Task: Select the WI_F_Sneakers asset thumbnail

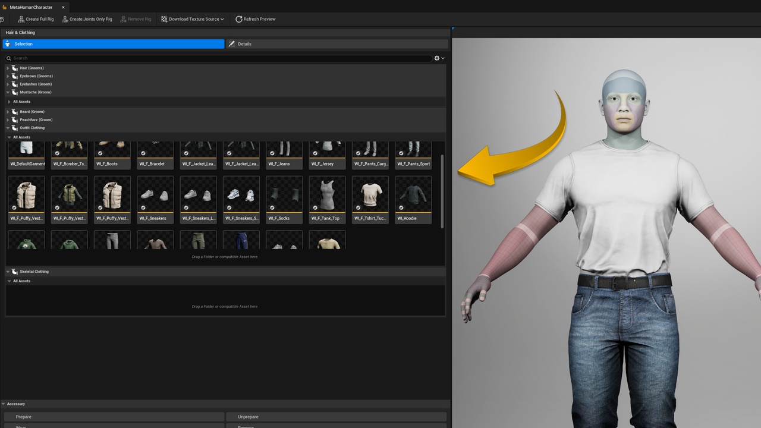Action: tap(155, 194)
